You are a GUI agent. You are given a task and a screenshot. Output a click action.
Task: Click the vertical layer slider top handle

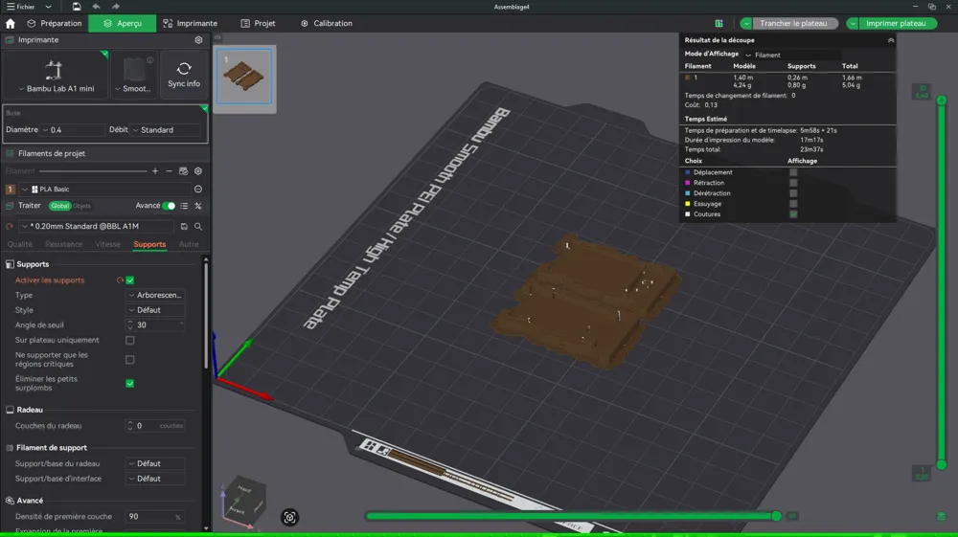942,101
